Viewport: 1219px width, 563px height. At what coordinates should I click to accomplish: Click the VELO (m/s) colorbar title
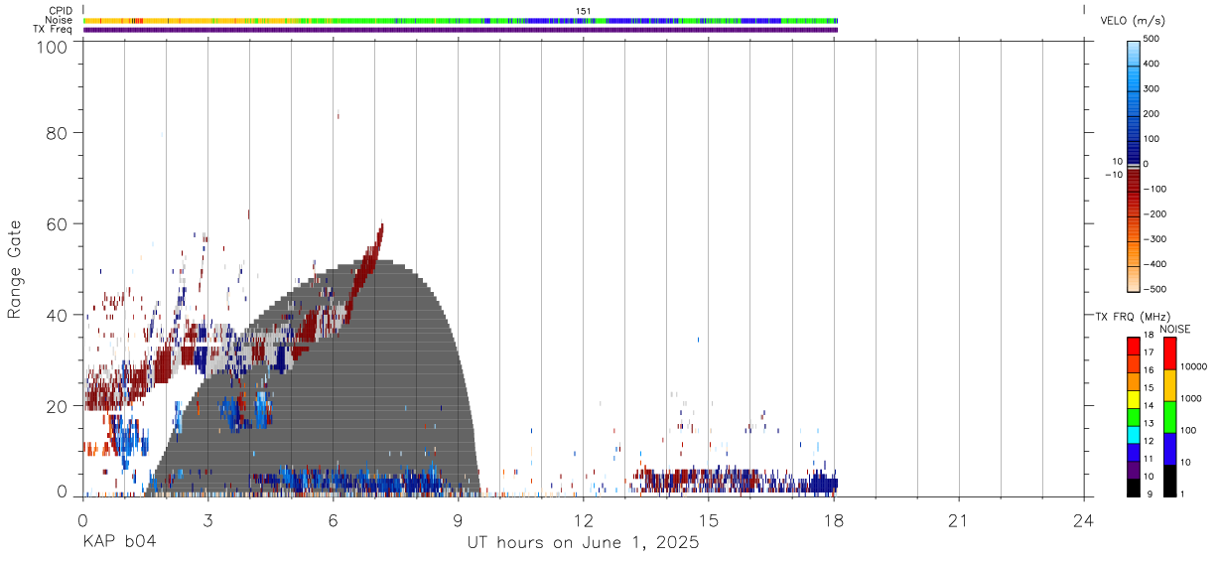[1134, 21]
